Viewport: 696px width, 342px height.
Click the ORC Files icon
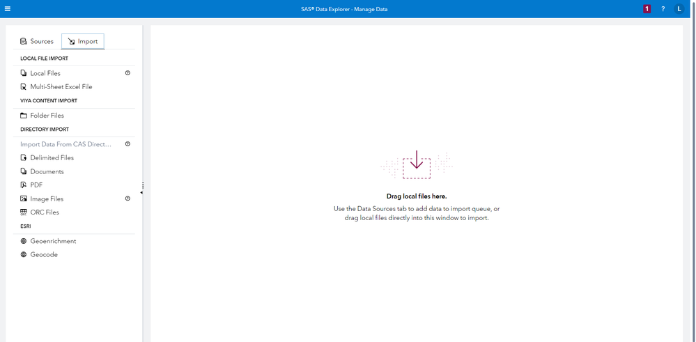coord(24,212)
